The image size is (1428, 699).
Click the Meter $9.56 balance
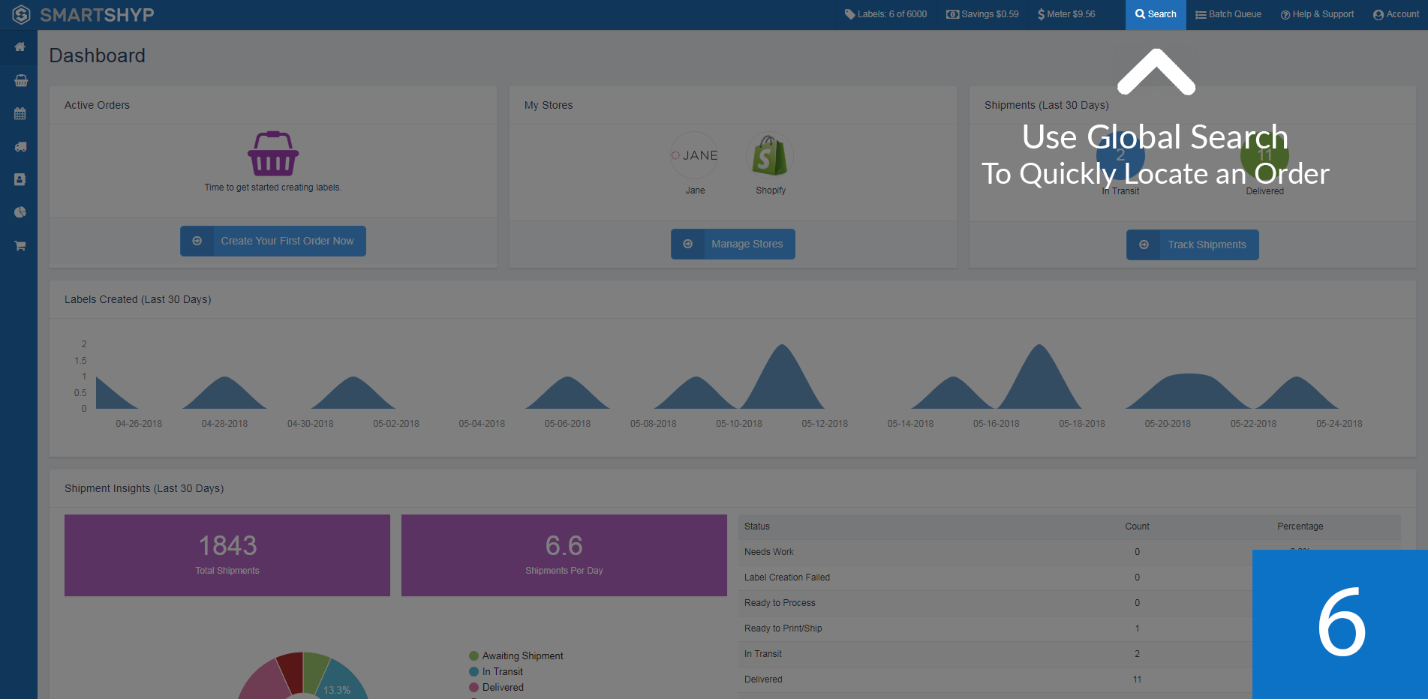click(x=1066, y=14)
